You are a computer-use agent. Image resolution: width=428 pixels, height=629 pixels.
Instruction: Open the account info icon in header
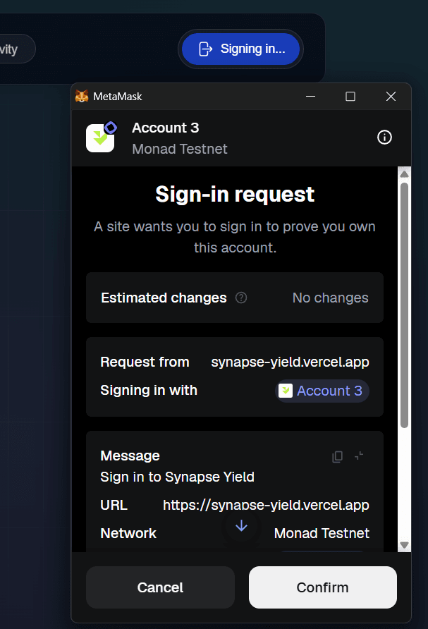(384, 138)
